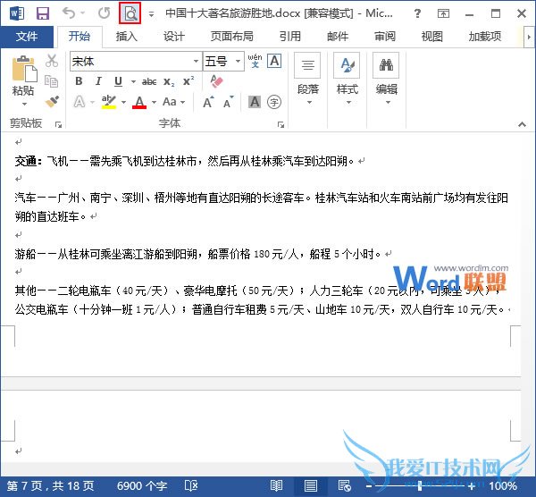Viewport: 536px width, 497px height.
Task: Open Print Preview from the quick access toolbar
Action: (x=130, y=13)
